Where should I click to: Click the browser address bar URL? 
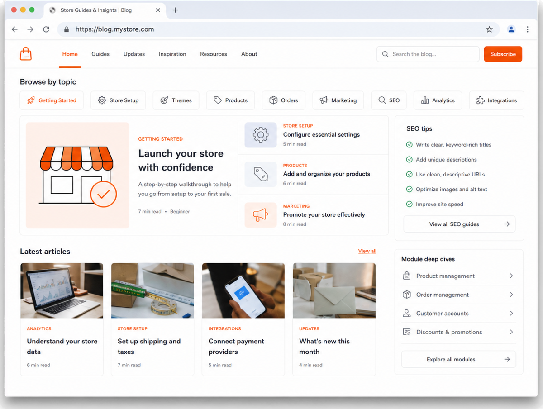(x=114, y=29)
